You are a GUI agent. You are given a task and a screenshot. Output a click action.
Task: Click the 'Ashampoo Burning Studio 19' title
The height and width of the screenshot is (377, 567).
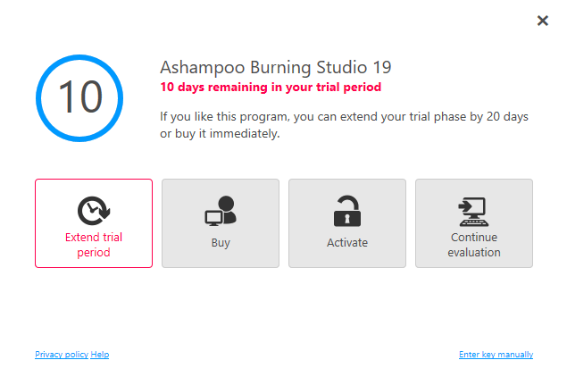276,67
